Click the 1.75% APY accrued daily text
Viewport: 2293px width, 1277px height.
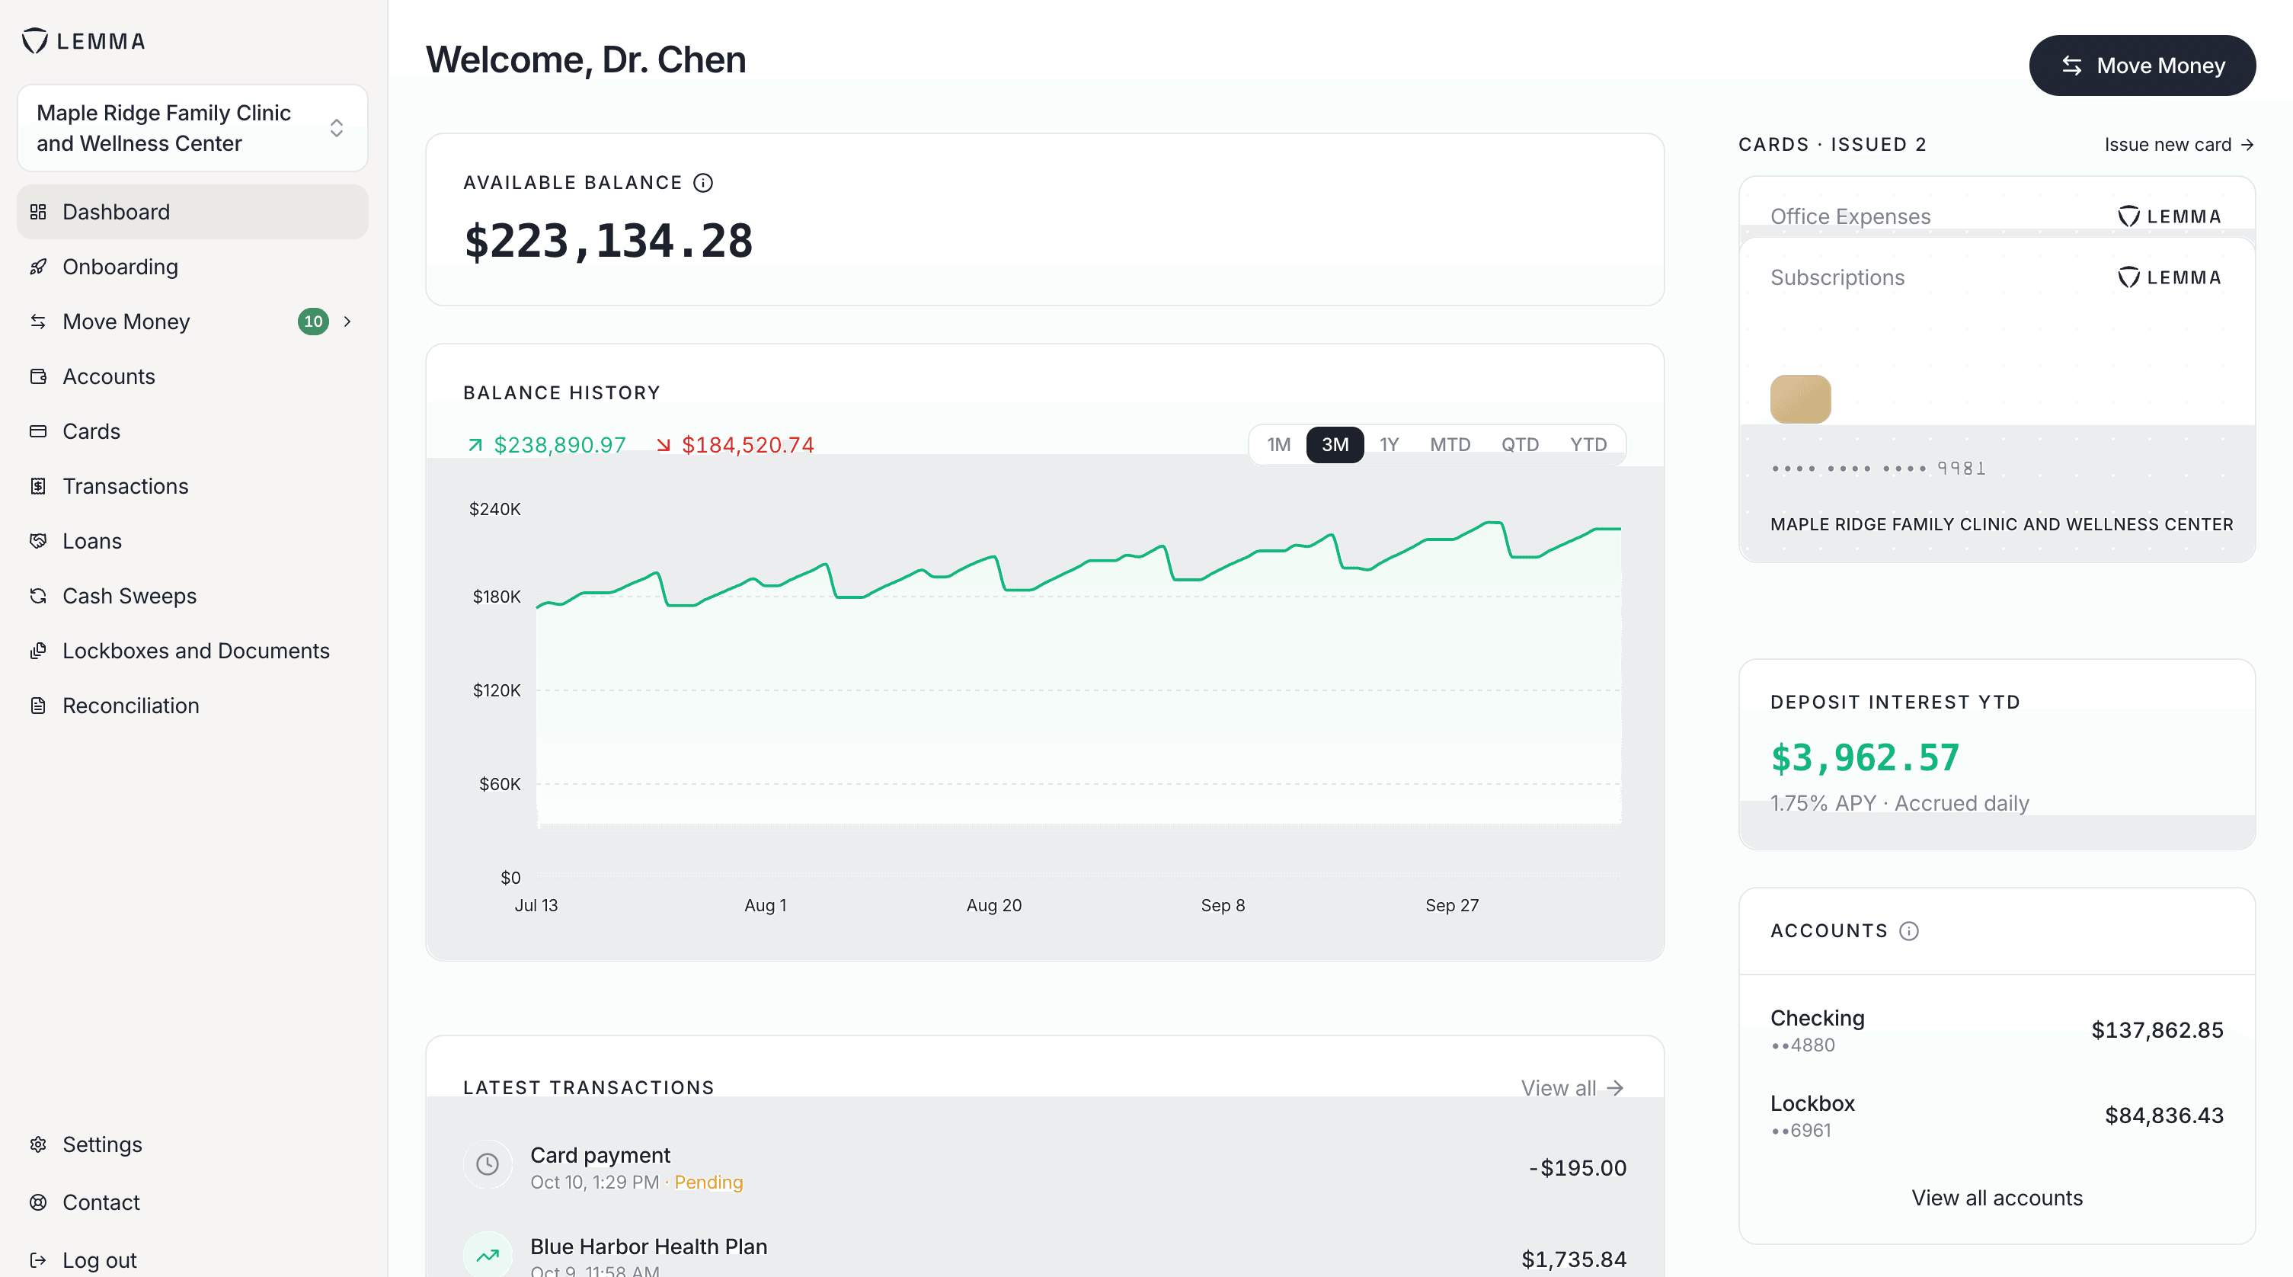pos(1900,803)
